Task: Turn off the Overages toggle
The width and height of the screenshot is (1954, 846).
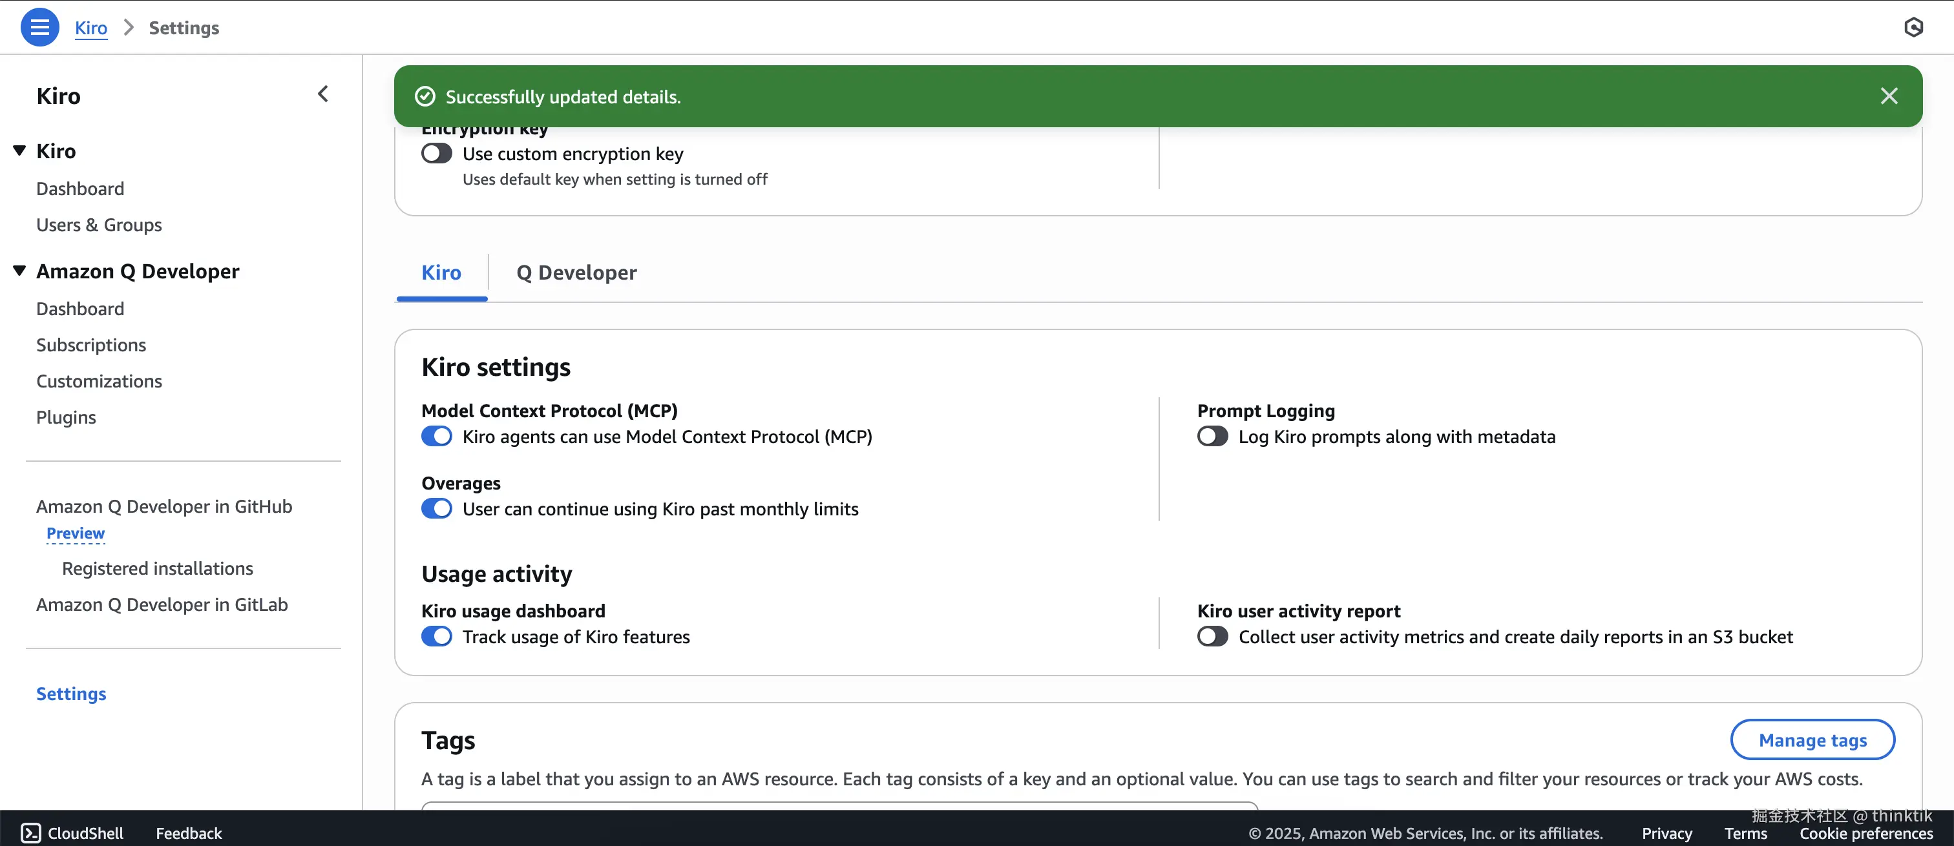Action: 437,509
